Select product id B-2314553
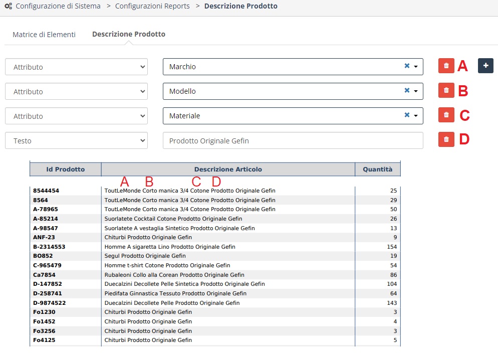498x354 pixels. pos(49,247)
